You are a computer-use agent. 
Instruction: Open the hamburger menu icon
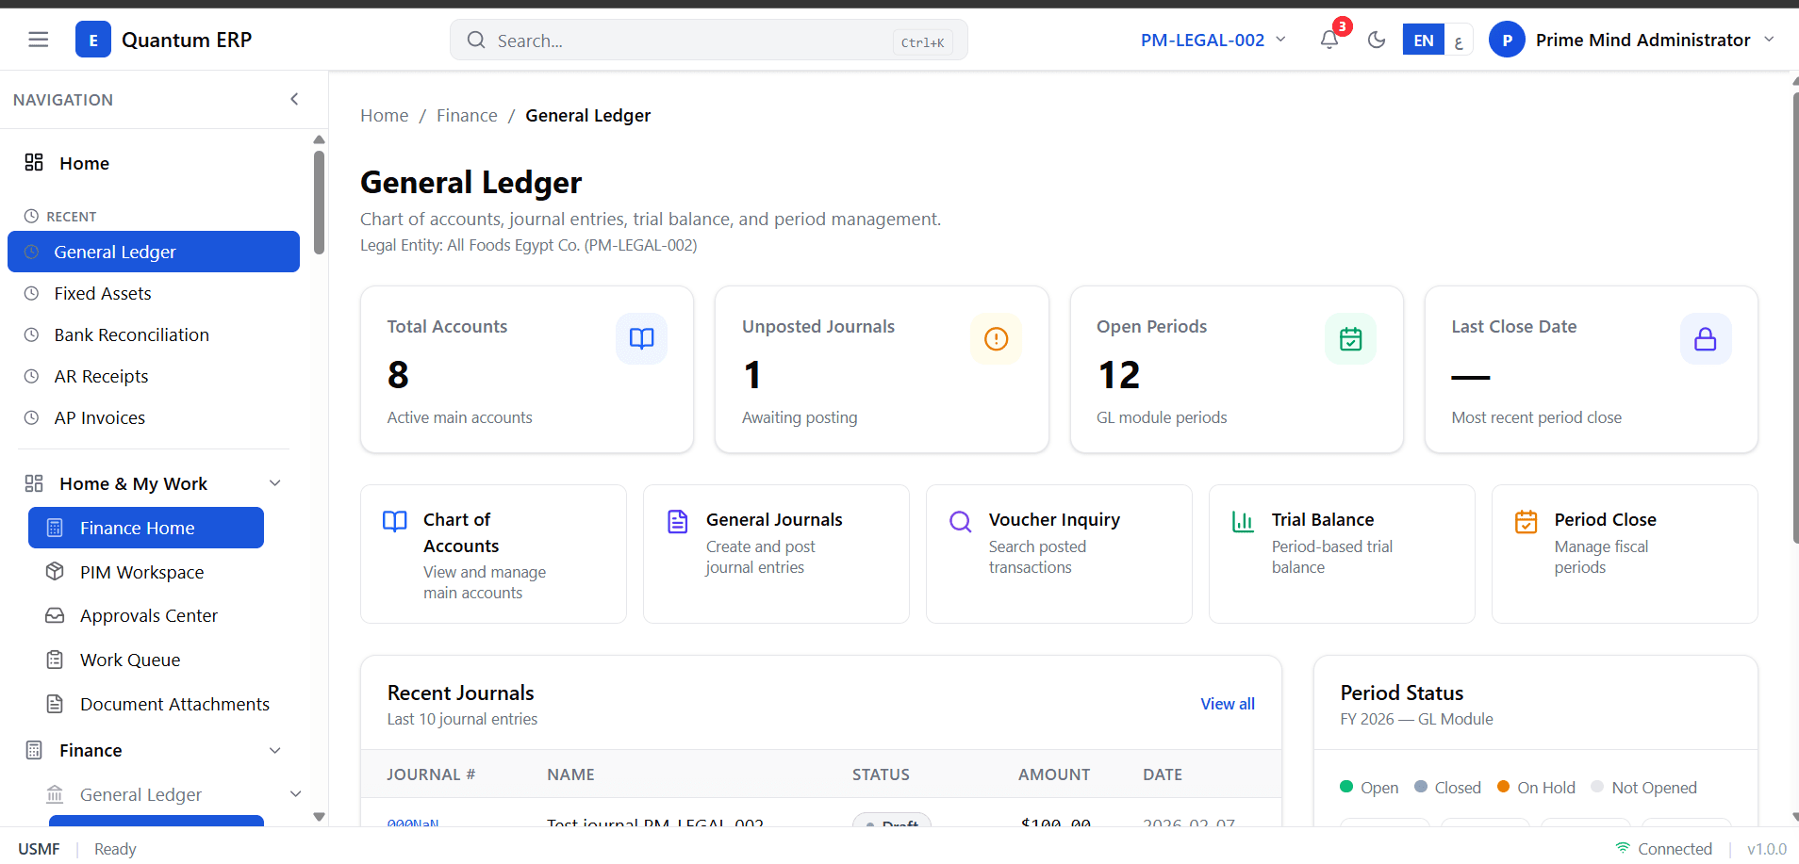38,40
